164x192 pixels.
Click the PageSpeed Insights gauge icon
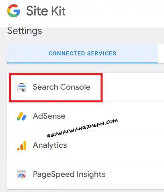coord(22,174)
